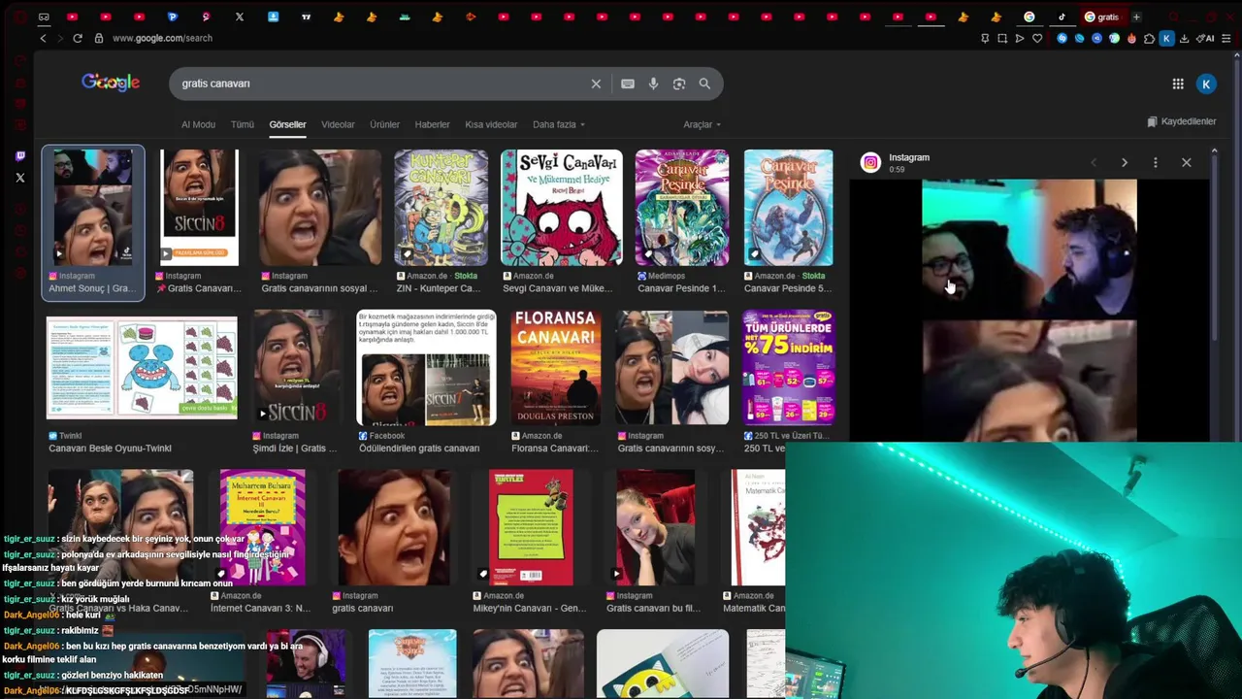The height and width of the screenshot is (699, 1242).
Task: Click the play-shaped flow icon in toolbar
Action: click(x=1020, y=38)
